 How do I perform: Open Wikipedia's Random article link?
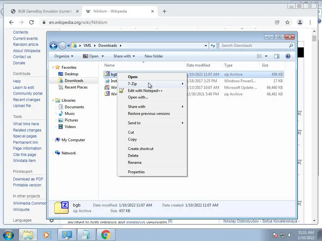[x=26, y=45]
